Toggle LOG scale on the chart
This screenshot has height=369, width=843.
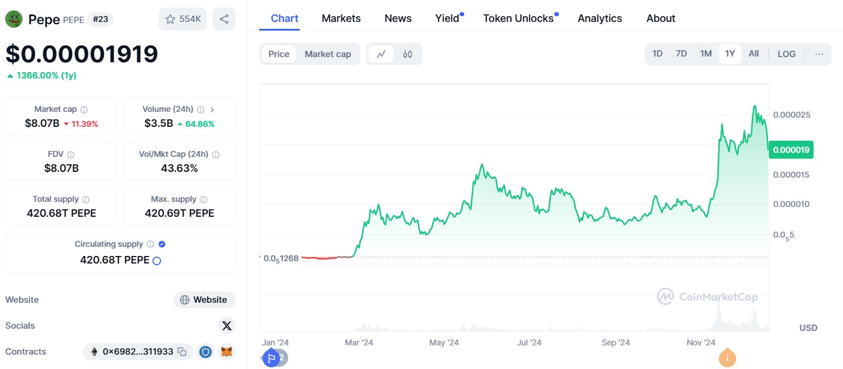tap(786, 54)
